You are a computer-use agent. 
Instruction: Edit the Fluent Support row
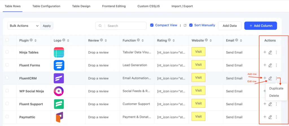click(270, 104)
